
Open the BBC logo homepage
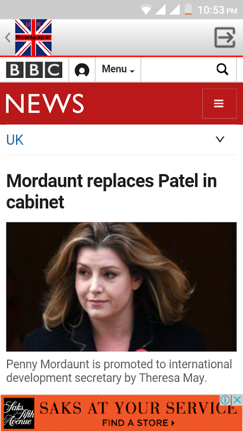pyautogui.click(x=34, y=70)
